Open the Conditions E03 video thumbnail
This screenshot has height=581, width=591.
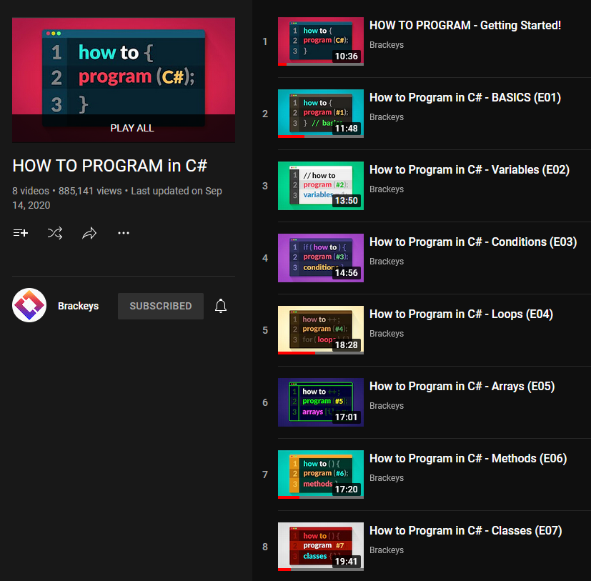pos(321,258)
